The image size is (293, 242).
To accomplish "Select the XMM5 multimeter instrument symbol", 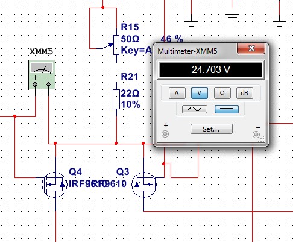I will coord(42,75).
